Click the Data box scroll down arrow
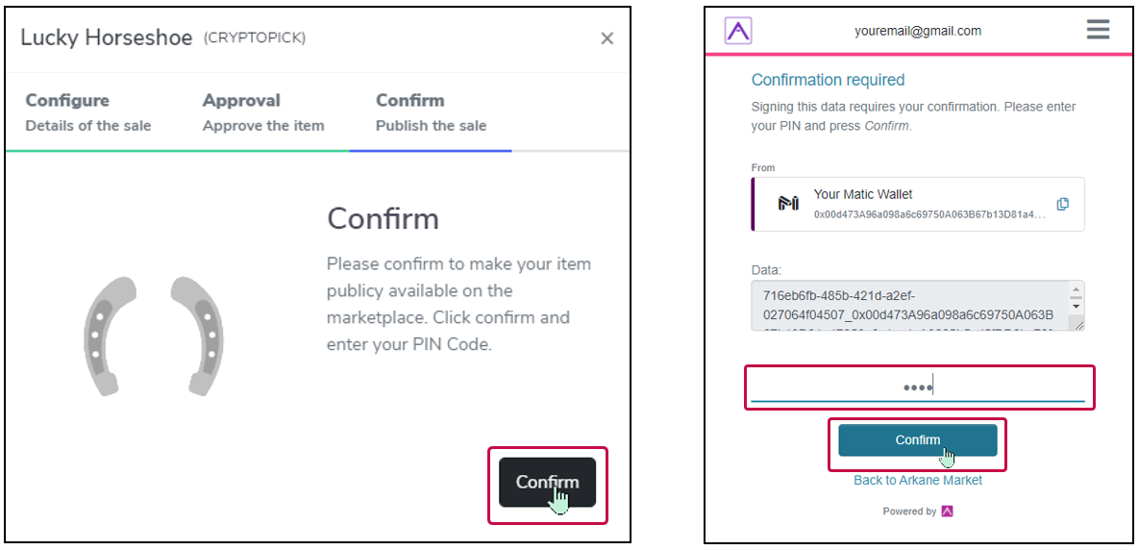The image size is (1139, 550). tap(1077, 305)
